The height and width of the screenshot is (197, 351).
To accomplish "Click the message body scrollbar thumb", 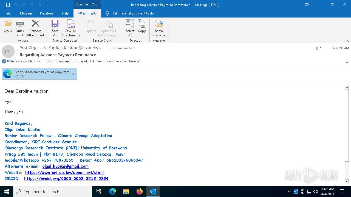I will pyautogui.click(x=347, y=125).
